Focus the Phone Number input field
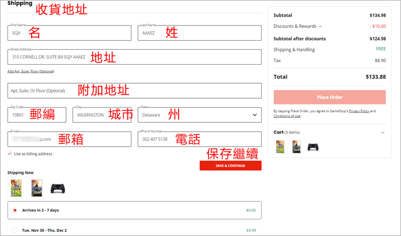The width and height of the screenshot is (401, 236). (x=199, y=139)
